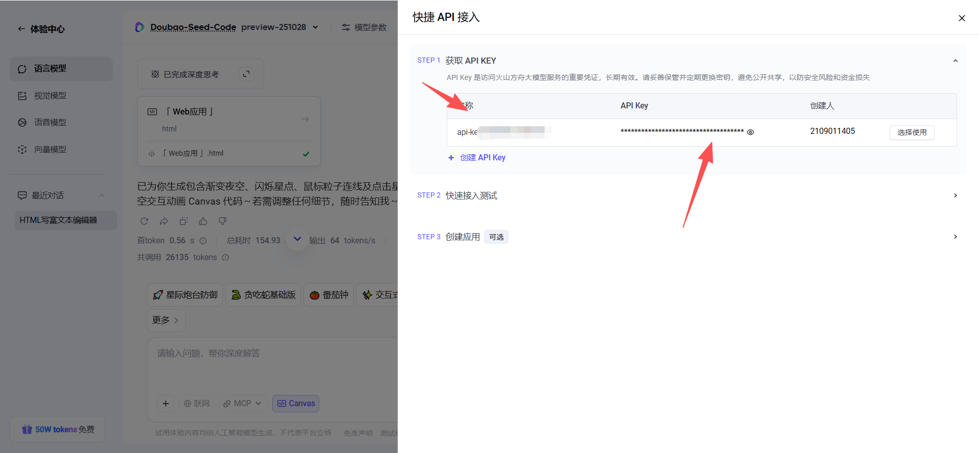The height and width of the screenshot is (453, 979).
Task: Click the info icon beside 共调用 tokens
Action: point(225,258)
